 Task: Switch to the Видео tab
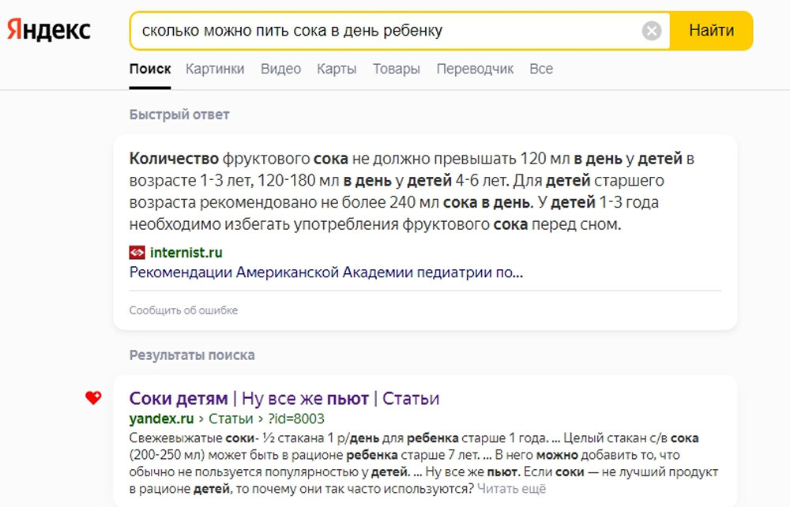click(x=280, y=69)
